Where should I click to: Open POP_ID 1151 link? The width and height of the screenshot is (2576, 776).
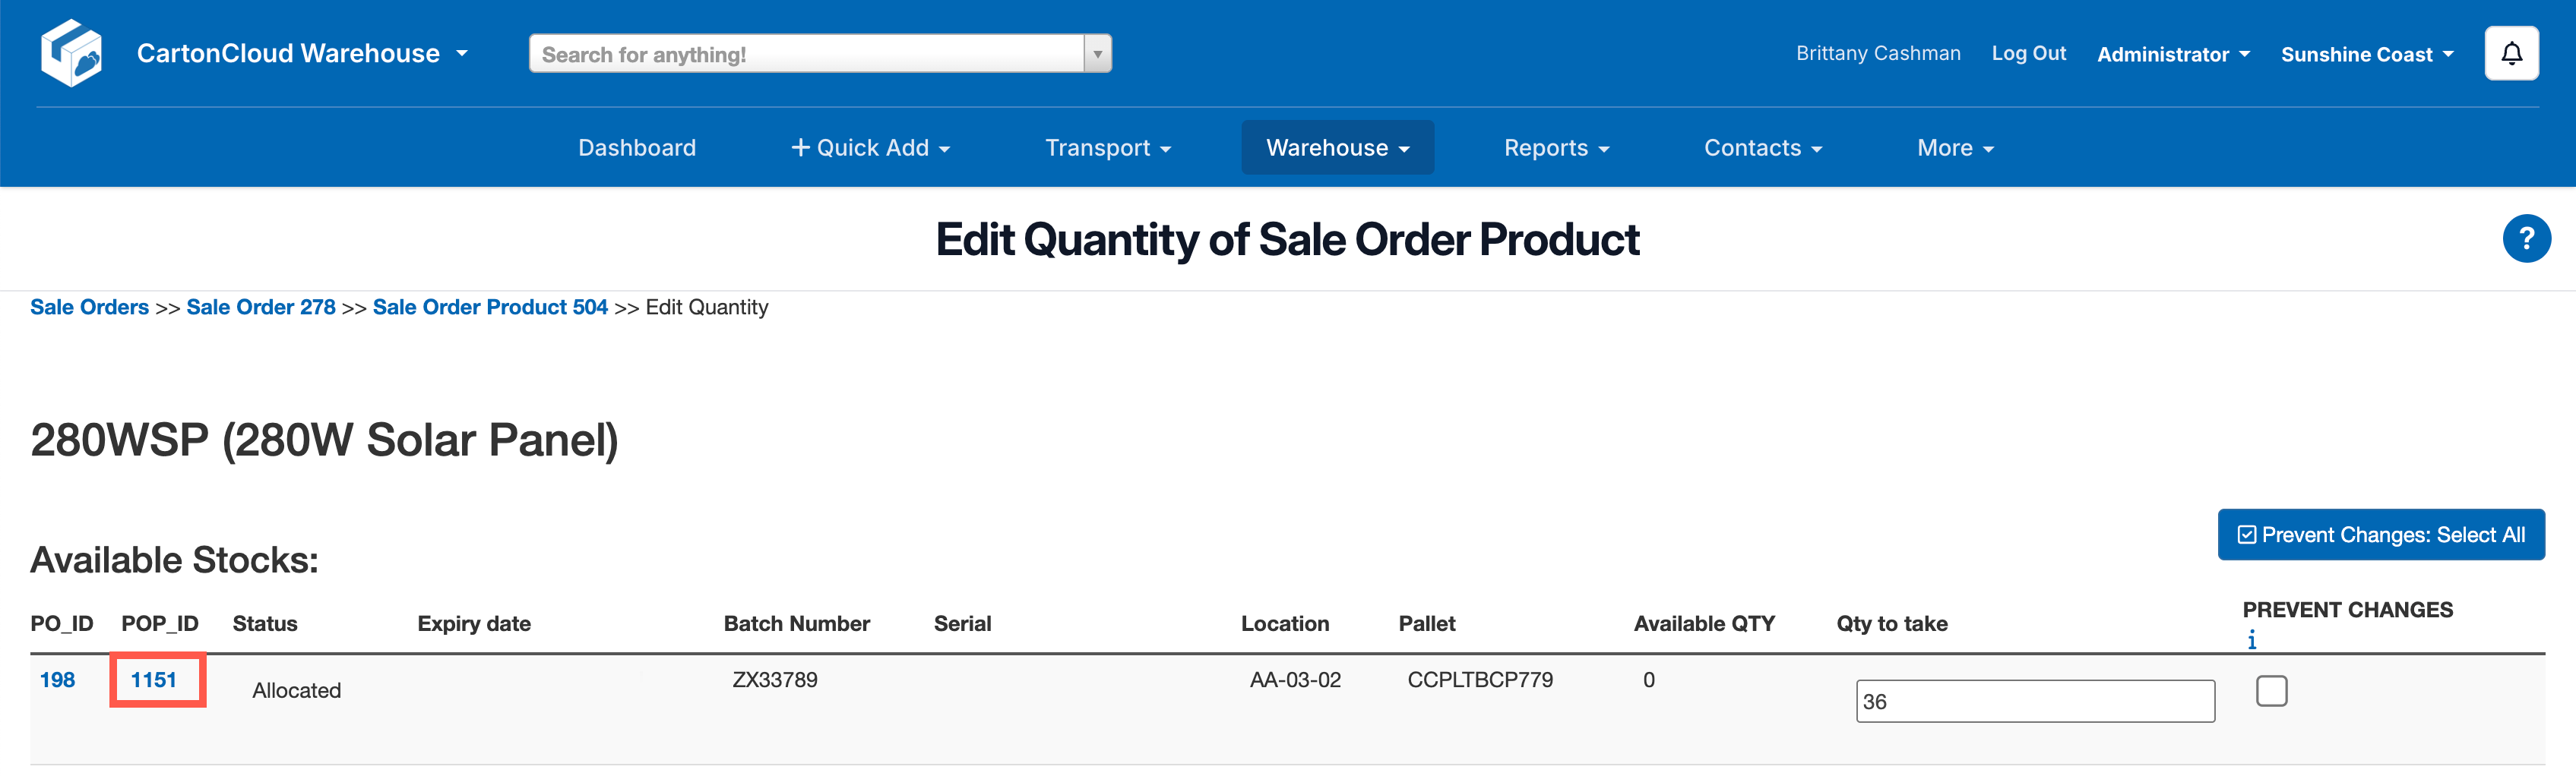pyautogui.click(x=154, y=679)
